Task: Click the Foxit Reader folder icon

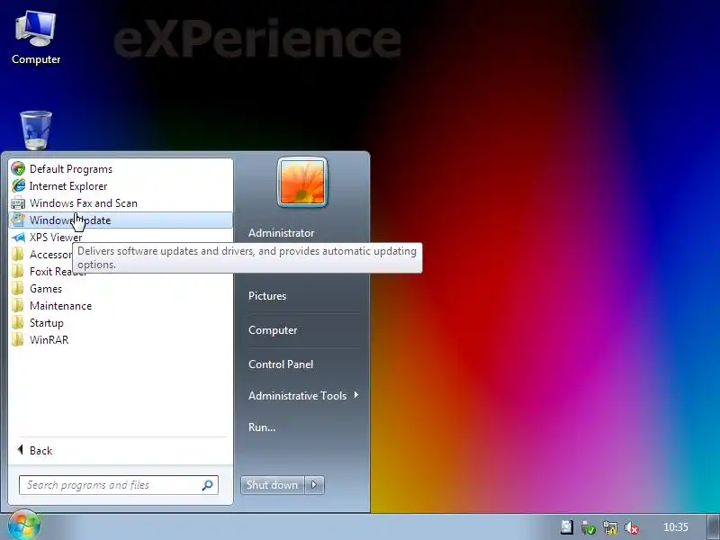Action: point(18,272)
